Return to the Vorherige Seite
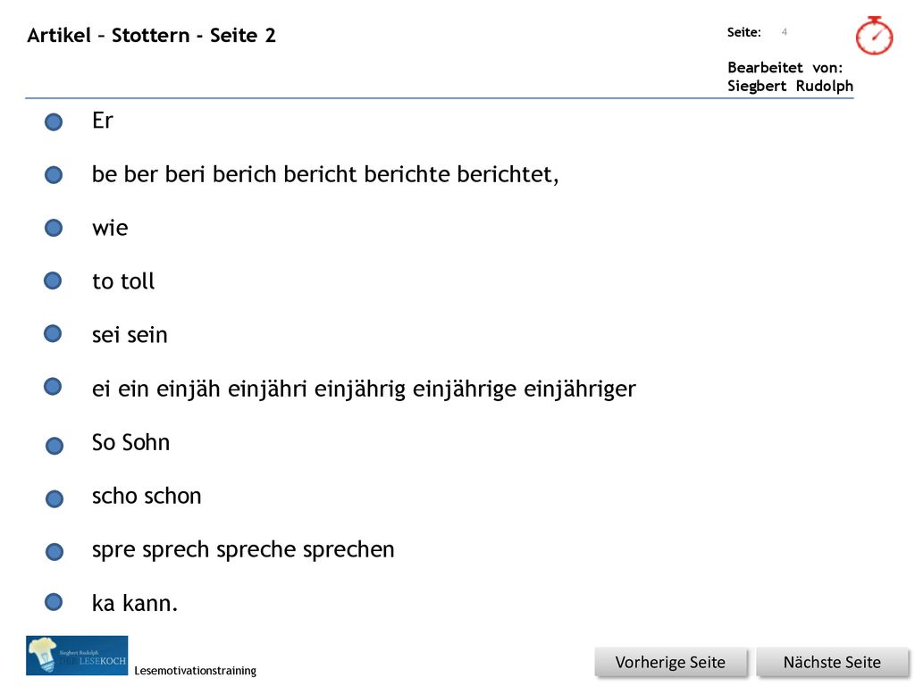The image size is (915, 686). tap(670, 663)
